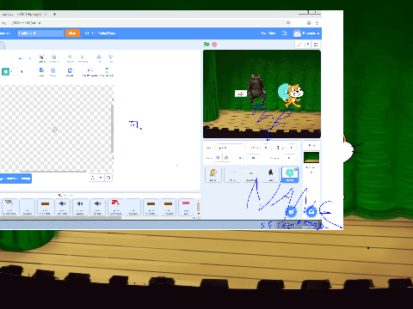Screen dimensions: 413x309
Task: Click the Back layer icon
Action: 111,58
